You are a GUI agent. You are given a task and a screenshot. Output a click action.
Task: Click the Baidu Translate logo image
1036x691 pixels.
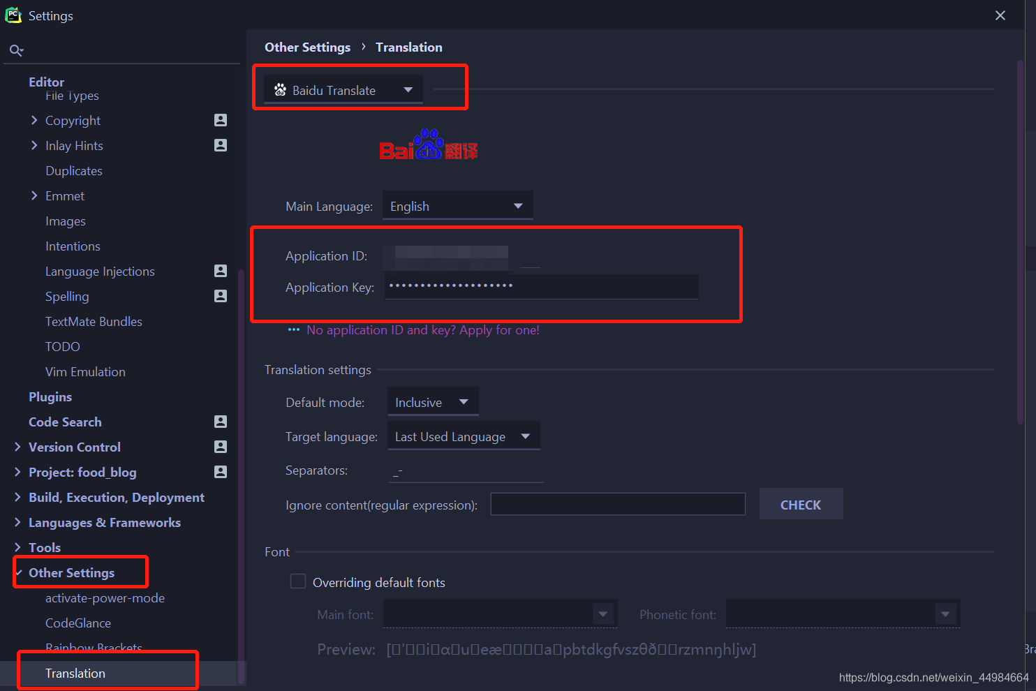click(x=429, y=145)
